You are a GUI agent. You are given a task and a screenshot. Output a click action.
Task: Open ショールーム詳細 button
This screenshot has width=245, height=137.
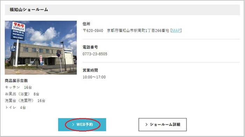162,124
